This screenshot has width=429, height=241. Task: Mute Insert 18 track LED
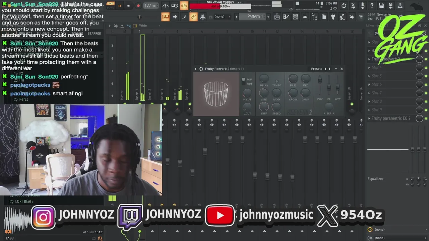point(352,104)
